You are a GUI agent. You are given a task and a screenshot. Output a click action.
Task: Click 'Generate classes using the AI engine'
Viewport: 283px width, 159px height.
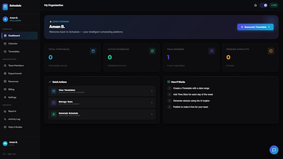(191, 101)
